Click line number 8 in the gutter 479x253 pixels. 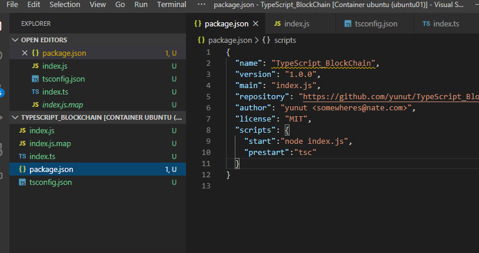pos(208,130)
